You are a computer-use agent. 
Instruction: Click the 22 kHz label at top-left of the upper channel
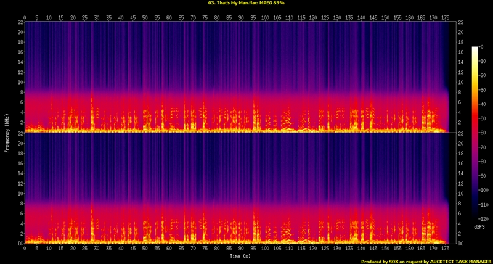(20, 23)
